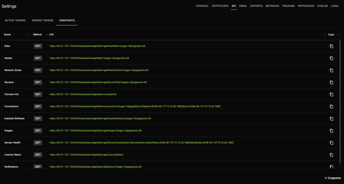The width and height of the screenshot is (344, 184).
Task: Copy the Sites endpoint URI
Action: pyautogui.click(x=331, y=46)
